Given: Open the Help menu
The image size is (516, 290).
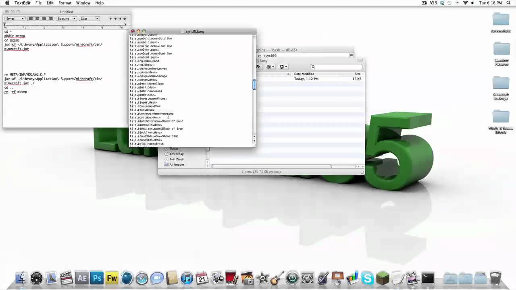Looking at the screenshot, I should click(100, 3).
